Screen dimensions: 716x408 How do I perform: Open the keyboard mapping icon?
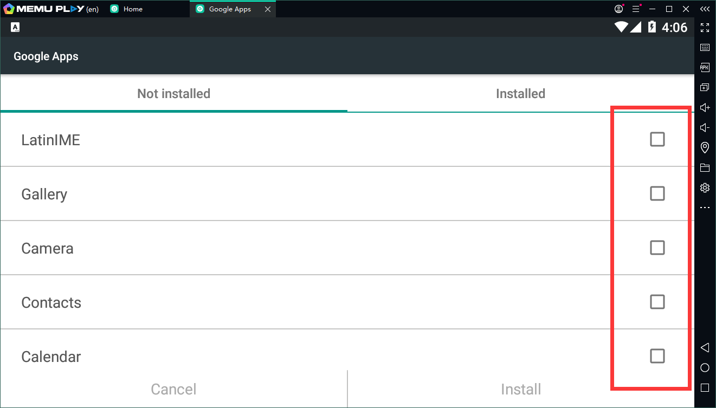click(705, 48)
